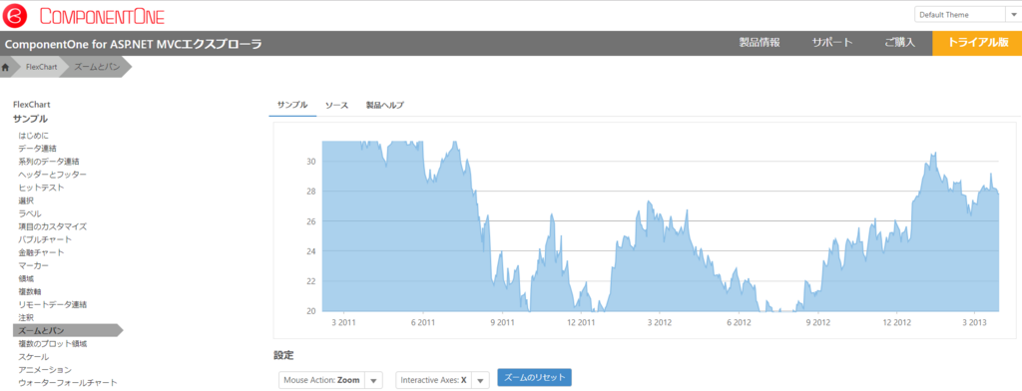
Task: Click the 9 2012 axis label
Action: click(818, 322)
